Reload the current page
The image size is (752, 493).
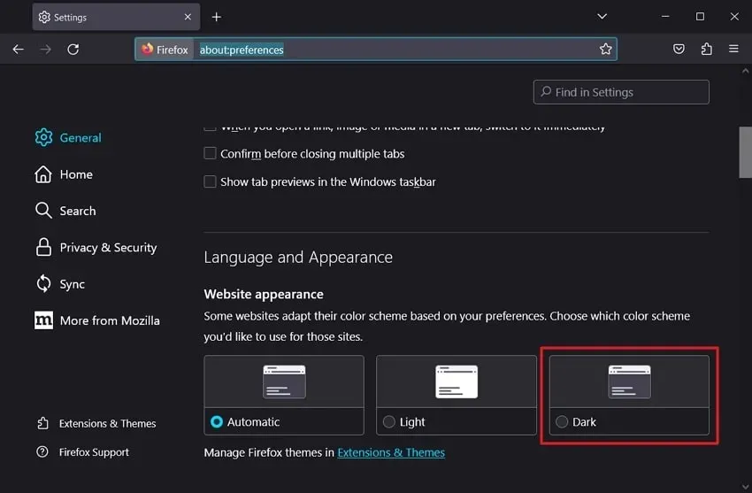[73, 49]
